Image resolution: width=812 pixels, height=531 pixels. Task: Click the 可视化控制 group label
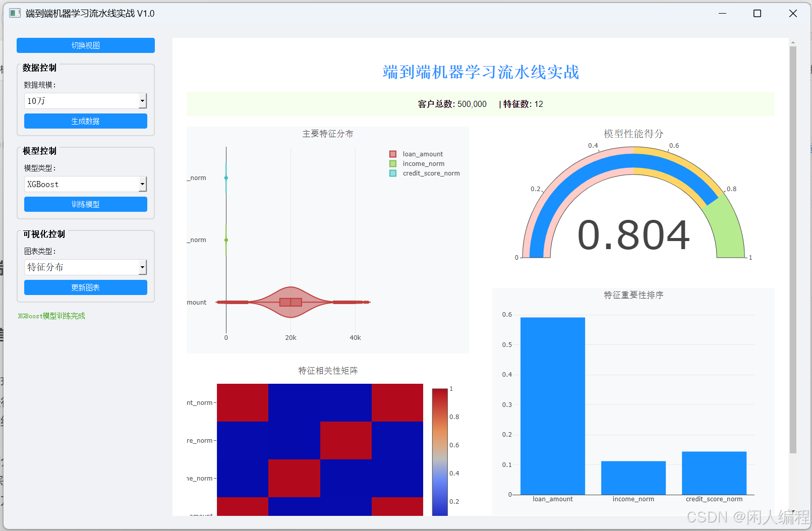point(44,234)
